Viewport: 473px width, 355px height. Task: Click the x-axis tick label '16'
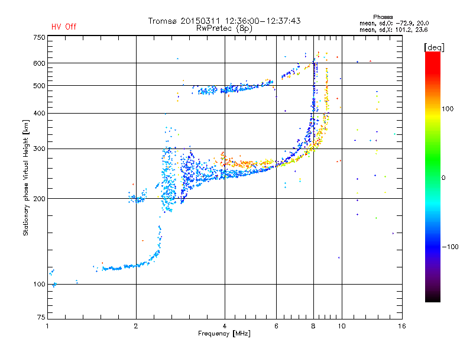(x=402, y=326)
